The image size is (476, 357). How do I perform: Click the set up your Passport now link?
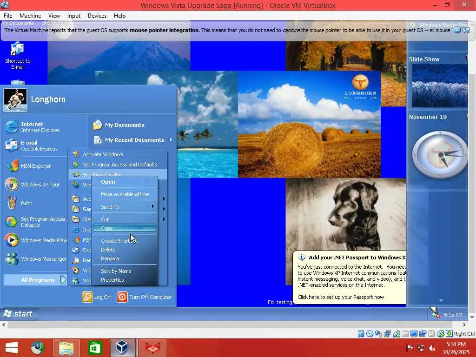coord(340,297)
